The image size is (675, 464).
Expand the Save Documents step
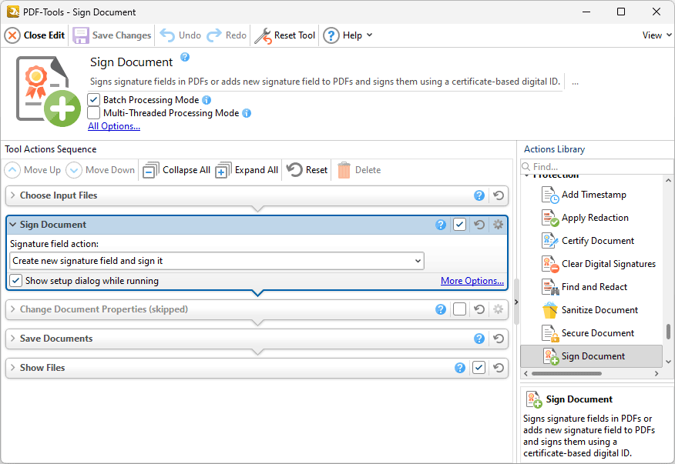[x=13, y=339]
